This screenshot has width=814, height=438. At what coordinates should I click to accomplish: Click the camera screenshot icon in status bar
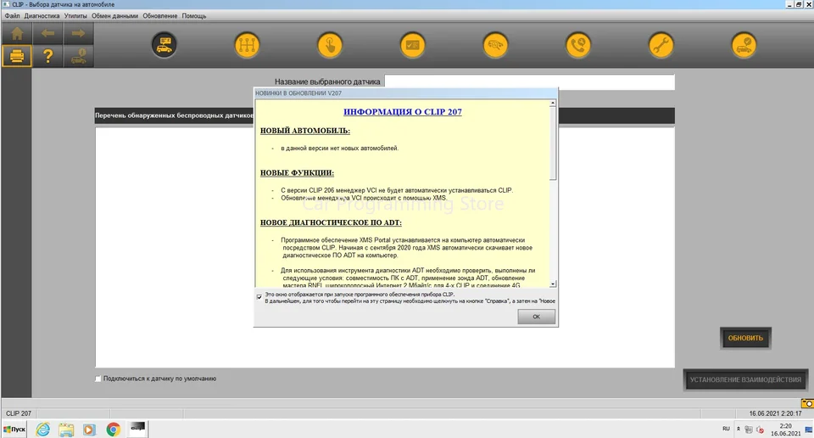click(x=807, y=403)
